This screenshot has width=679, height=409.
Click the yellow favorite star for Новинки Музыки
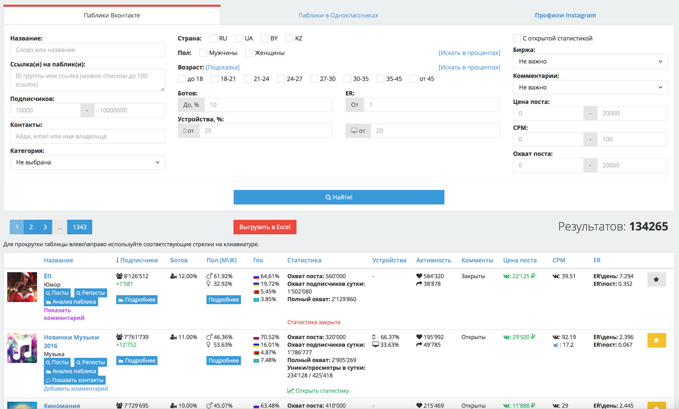656,340
